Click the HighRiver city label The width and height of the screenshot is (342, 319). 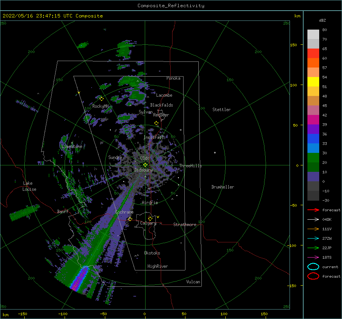click(x=158, y=266)
